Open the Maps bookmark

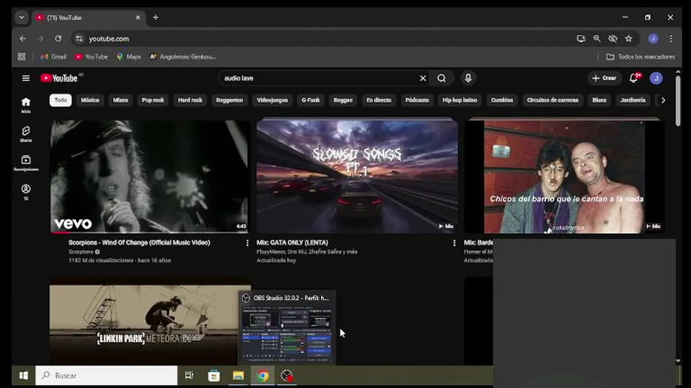[x=128, y=57]
